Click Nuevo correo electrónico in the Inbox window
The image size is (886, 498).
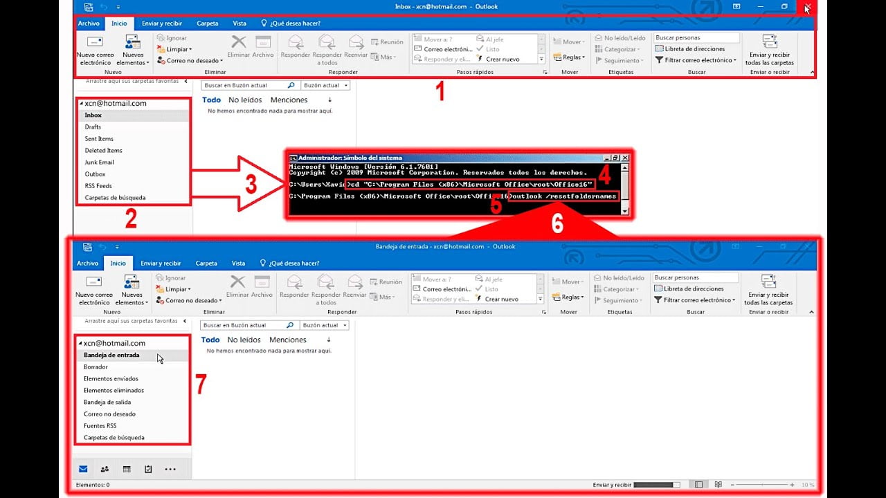tap(95, 50)
